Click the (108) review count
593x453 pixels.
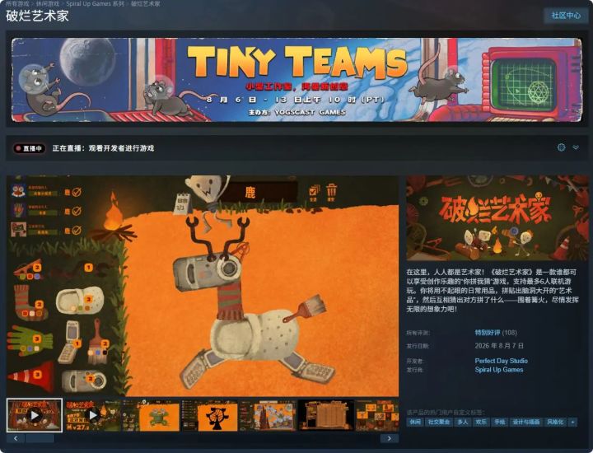pyautogui.click(x=510, y=333)
